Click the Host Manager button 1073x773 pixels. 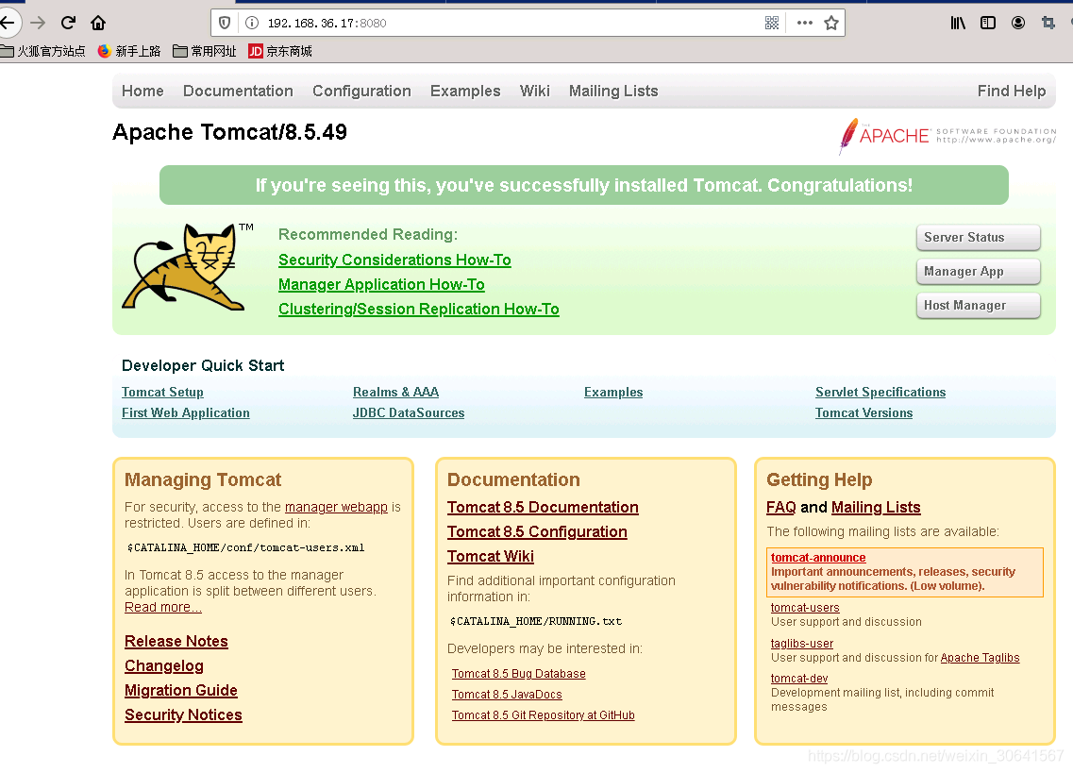[979, 306]
